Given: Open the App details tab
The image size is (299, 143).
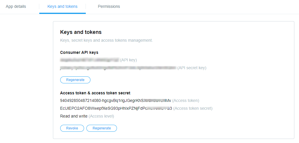Looking at the screenshot, I should tap(16, 6).
